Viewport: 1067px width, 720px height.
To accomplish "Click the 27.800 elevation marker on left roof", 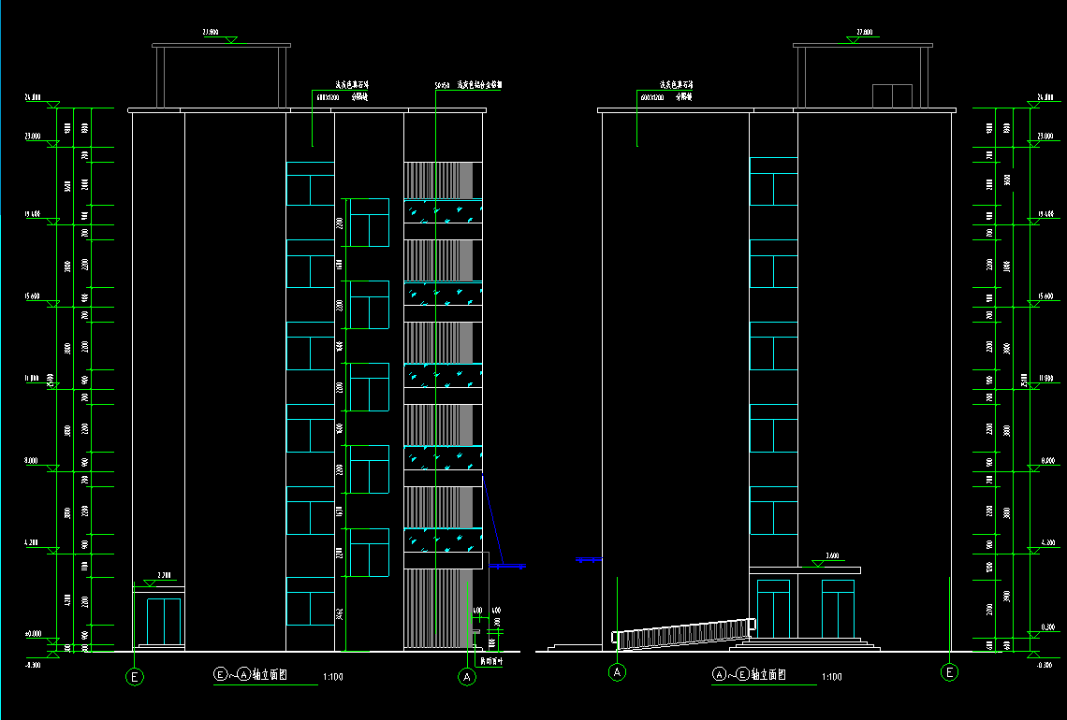I will pos(211,34).
